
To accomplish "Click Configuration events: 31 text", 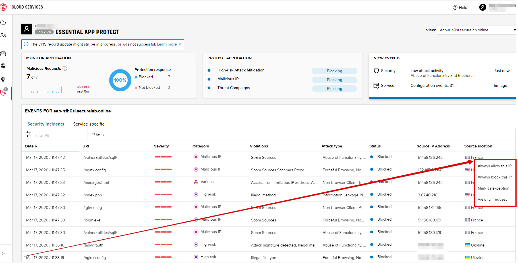I will [x=432, y=85].
